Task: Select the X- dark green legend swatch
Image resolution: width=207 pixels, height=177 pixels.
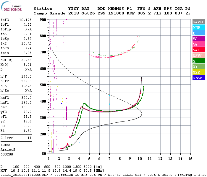Action: click(x=199, y=61)
